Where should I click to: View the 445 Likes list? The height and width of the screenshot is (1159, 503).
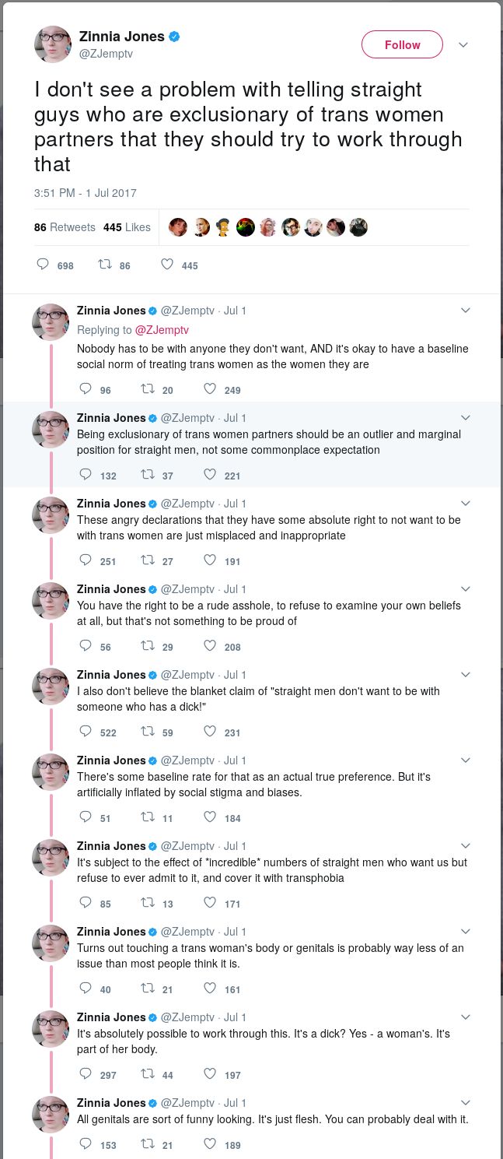coord(127,227)
